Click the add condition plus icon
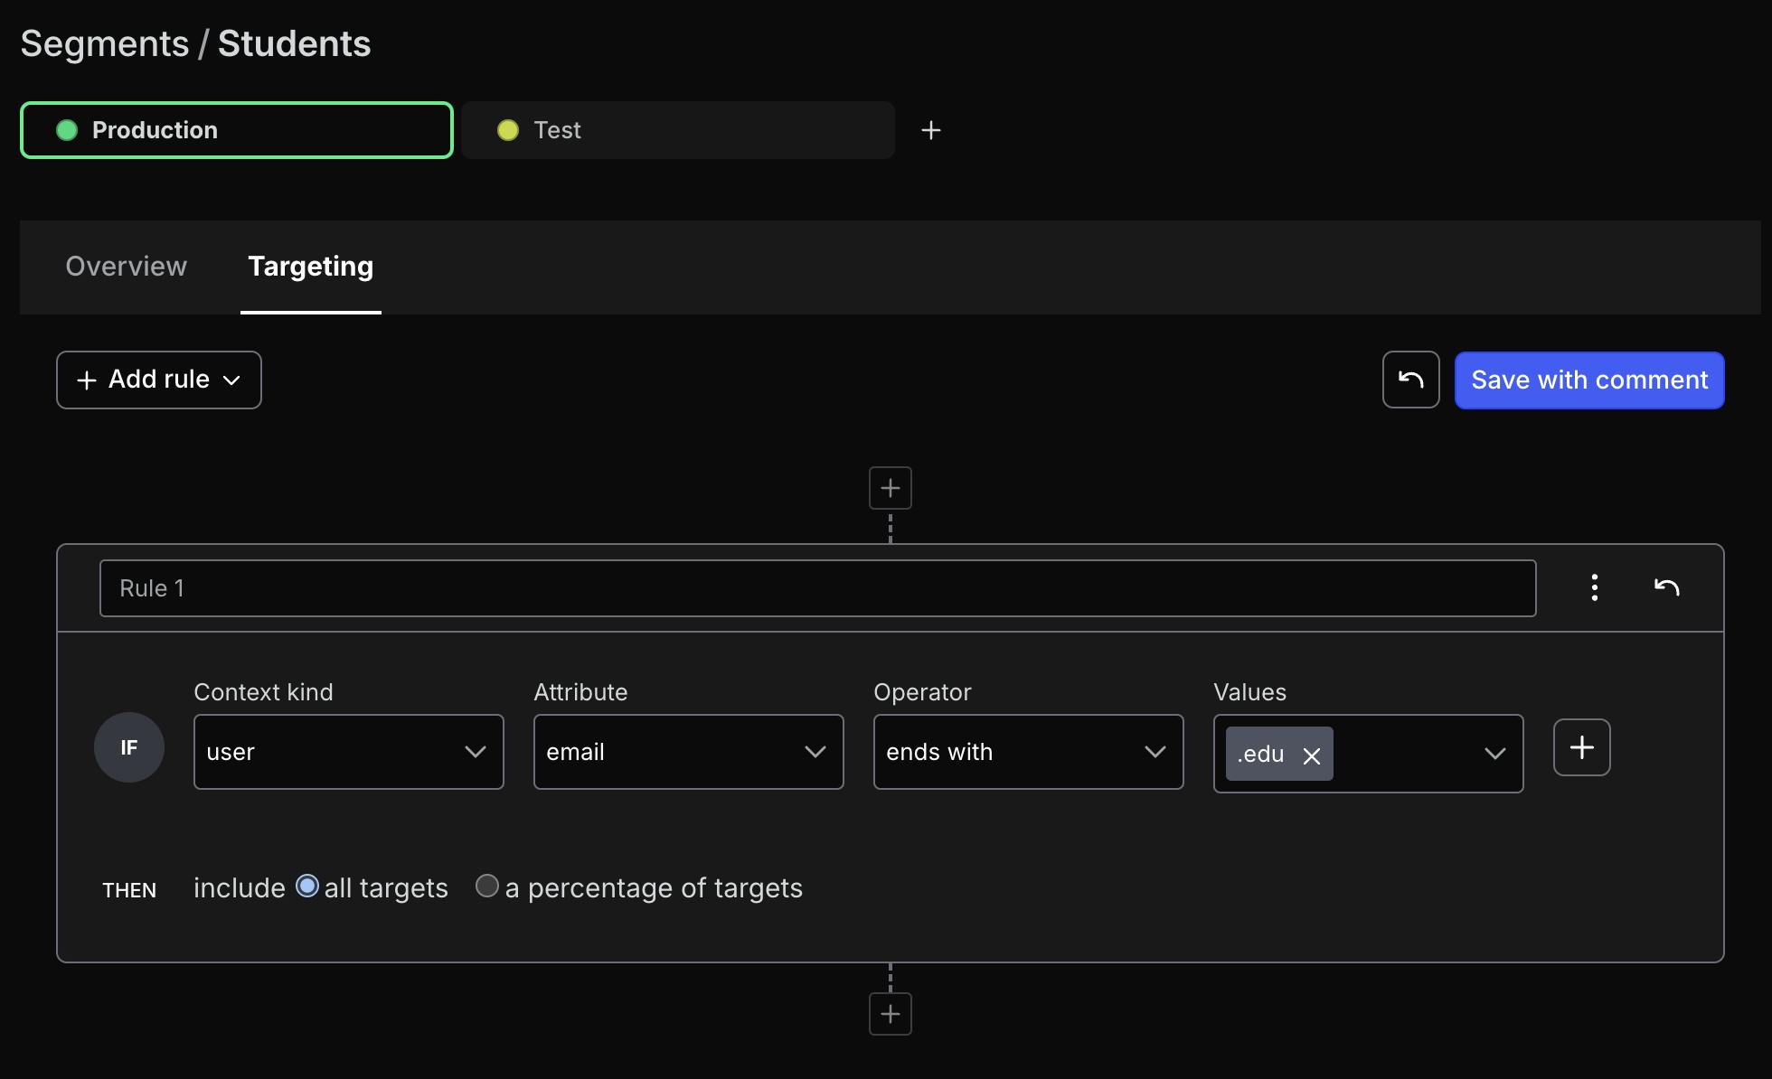Image resolution: width=1772 pixels, height=1079 pixels. [x=1582, y=746]
